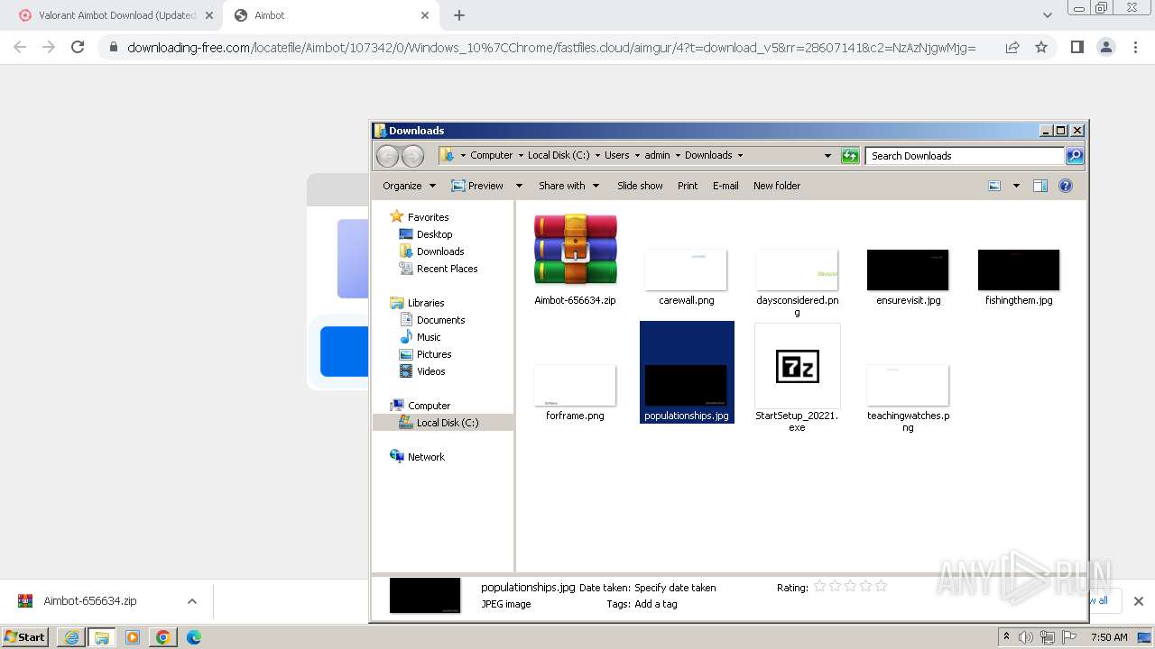1155x649 pixels.
Task: Toggle the preview pane button
Action: point(1040,186)
